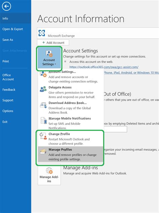Choose Account Settings... menu entry
Image resolution: width=159 pixels, height=213 pixels.
[x=71, y=76]
